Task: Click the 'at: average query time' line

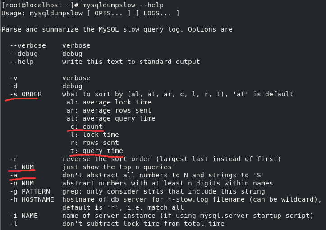Action: pos(111,118)
